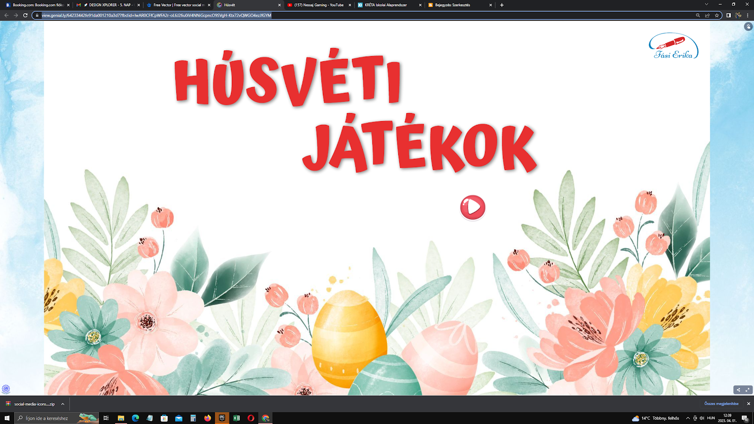Launch Firefox from the taskbar
The image size is (754, 424).
point(207,418)
